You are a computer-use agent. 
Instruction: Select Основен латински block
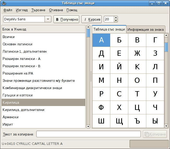17,44
